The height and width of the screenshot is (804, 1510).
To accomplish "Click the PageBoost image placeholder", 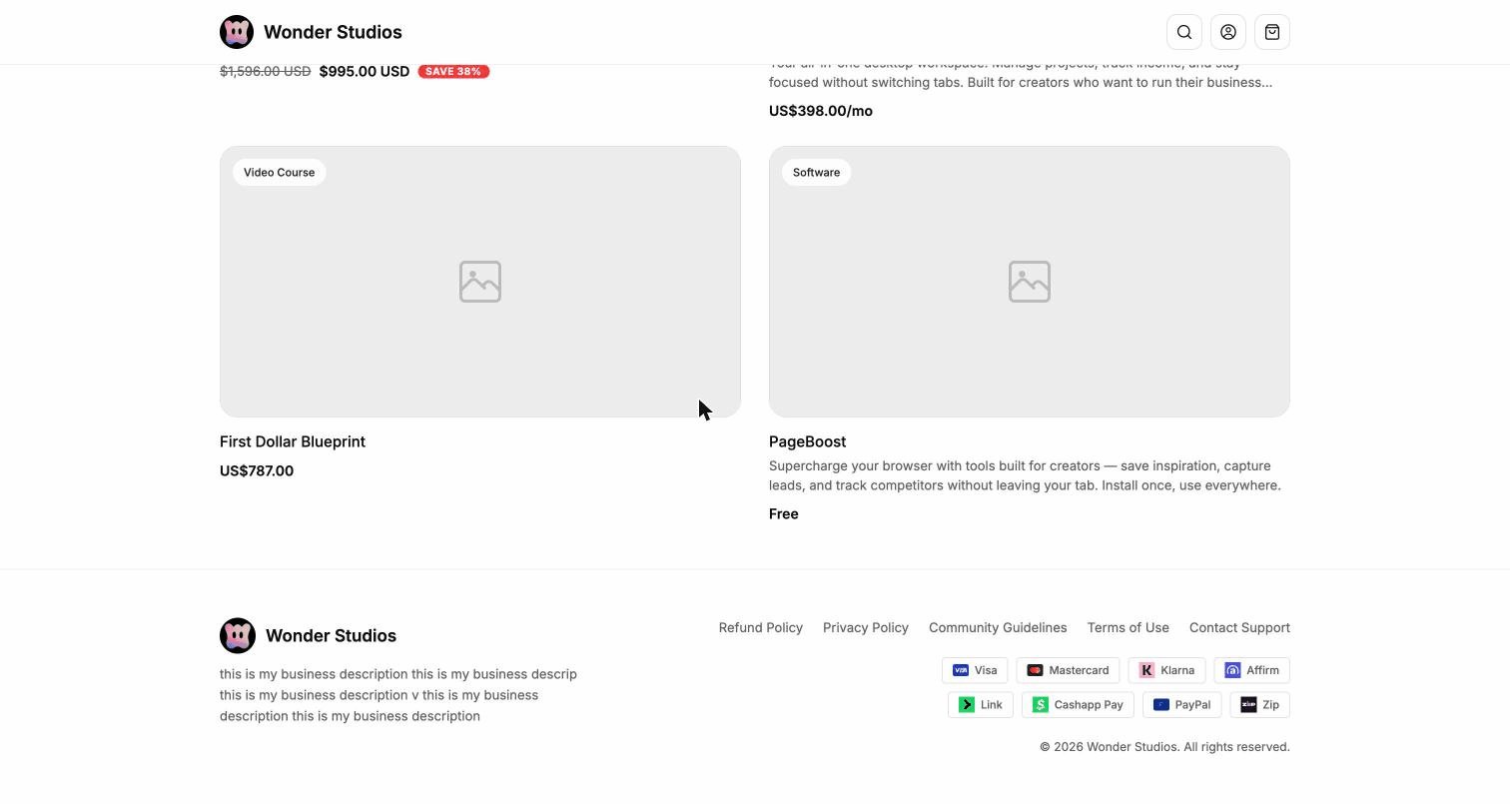I will pyautogui.click(x=1030, y=282).
